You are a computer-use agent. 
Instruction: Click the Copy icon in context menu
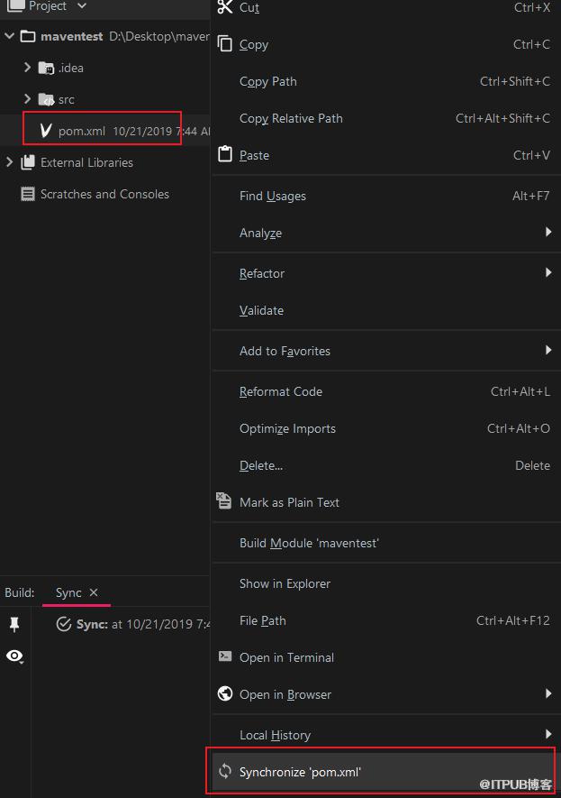(224, 44)
